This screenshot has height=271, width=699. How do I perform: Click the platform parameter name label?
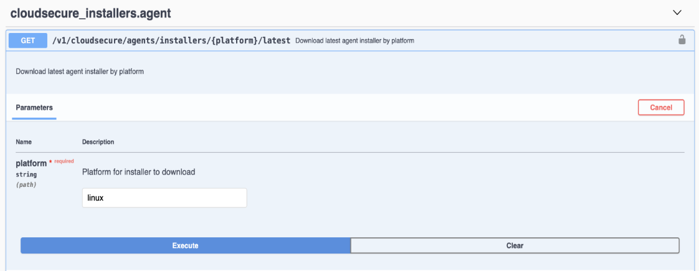[x=31, y=164]
